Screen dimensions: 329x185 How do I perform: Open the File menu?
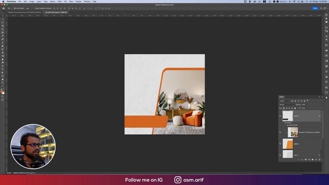[x=20, y=2]
